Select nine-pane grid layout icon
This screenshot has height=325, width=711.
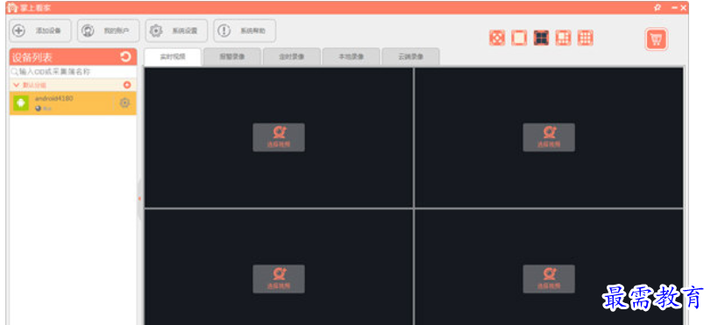click(x=586, y=38)
